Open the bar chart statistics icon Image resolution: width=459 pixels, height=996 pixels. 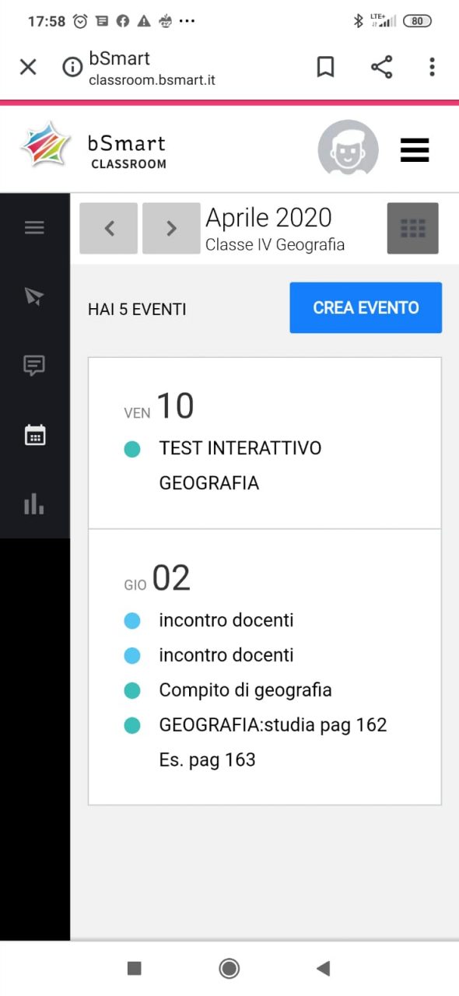[x=34, y=503]
